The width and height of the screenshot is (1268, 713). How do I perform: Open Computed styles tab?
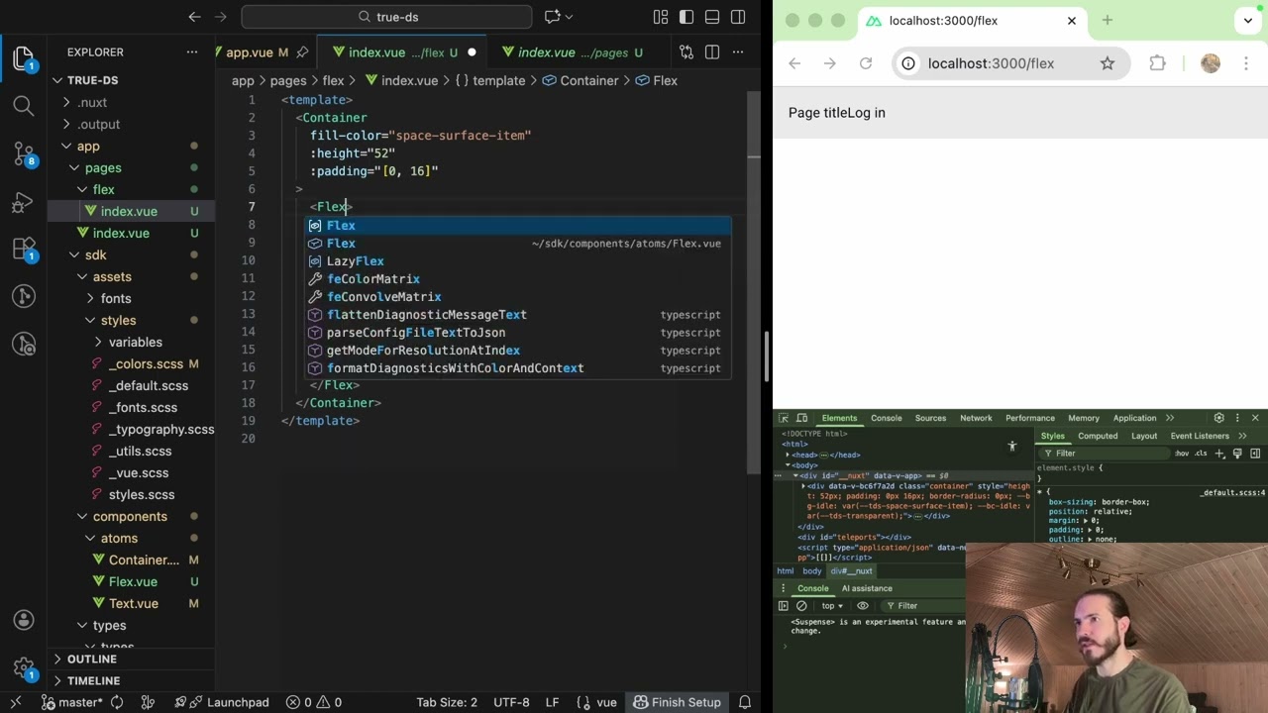click(1098, 436)
